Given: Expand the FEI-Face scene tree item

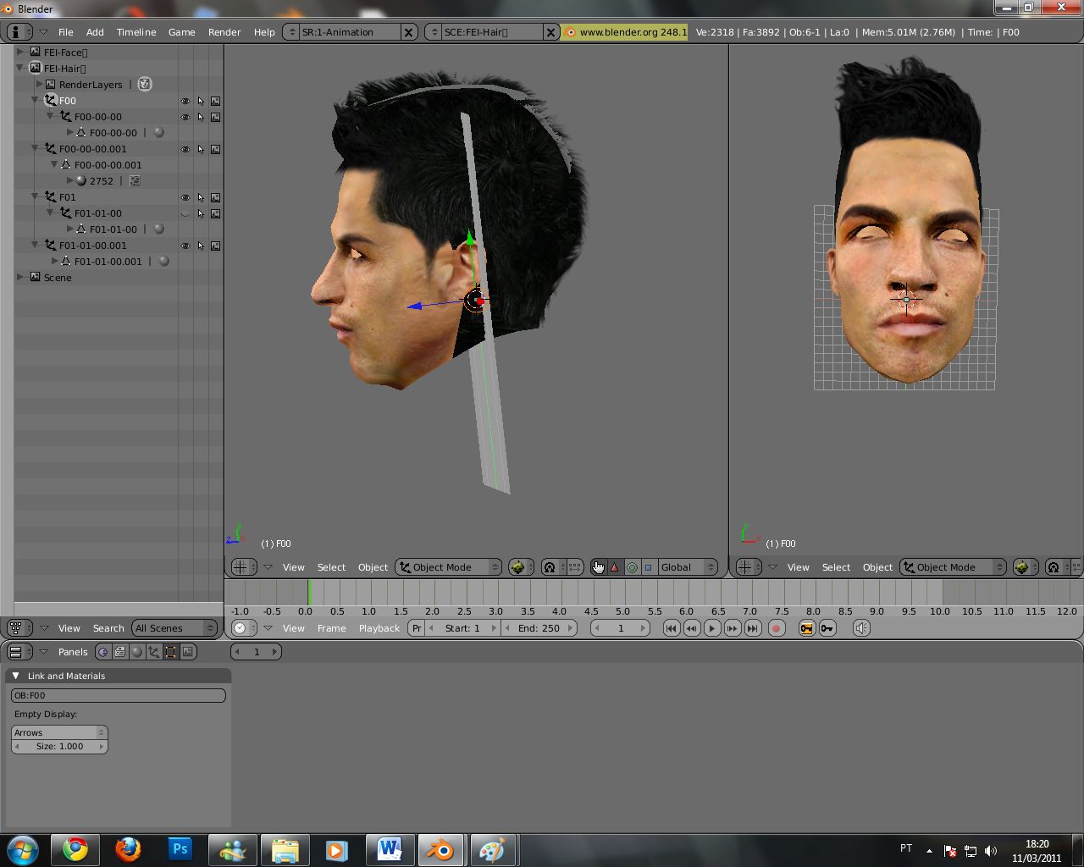Looking at the screenshot, I should coord(20,52).
